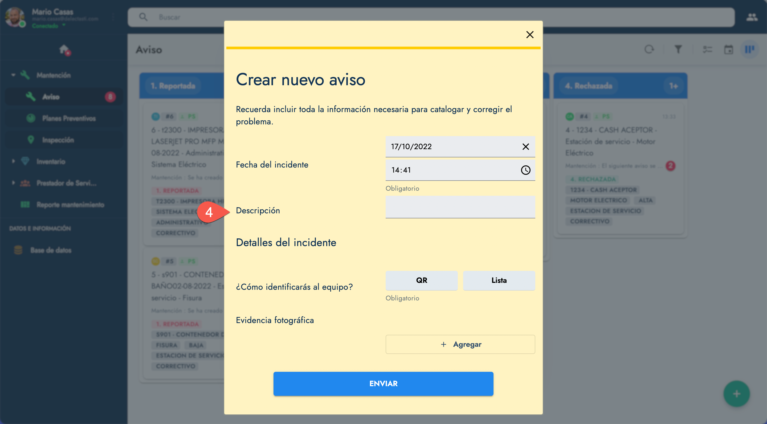Click the search magnifier icon
This screenshot has width=767, height=424.
tap(143, 17)
